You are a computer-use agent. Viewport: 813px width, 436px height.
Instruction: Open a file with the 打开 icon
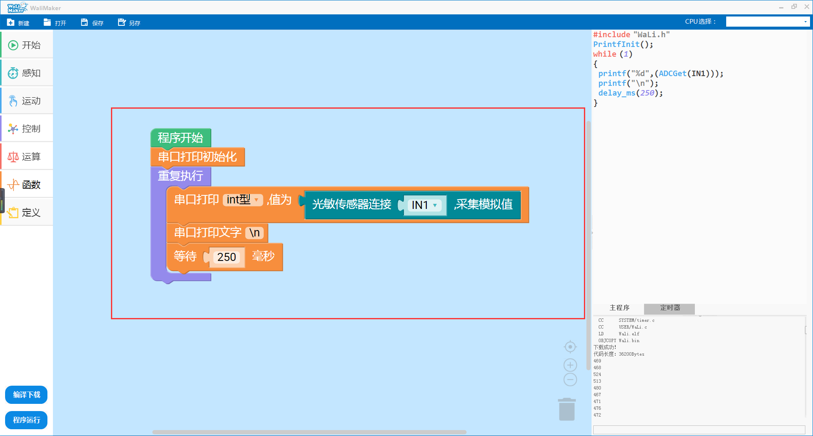click(x=47, y=22)
